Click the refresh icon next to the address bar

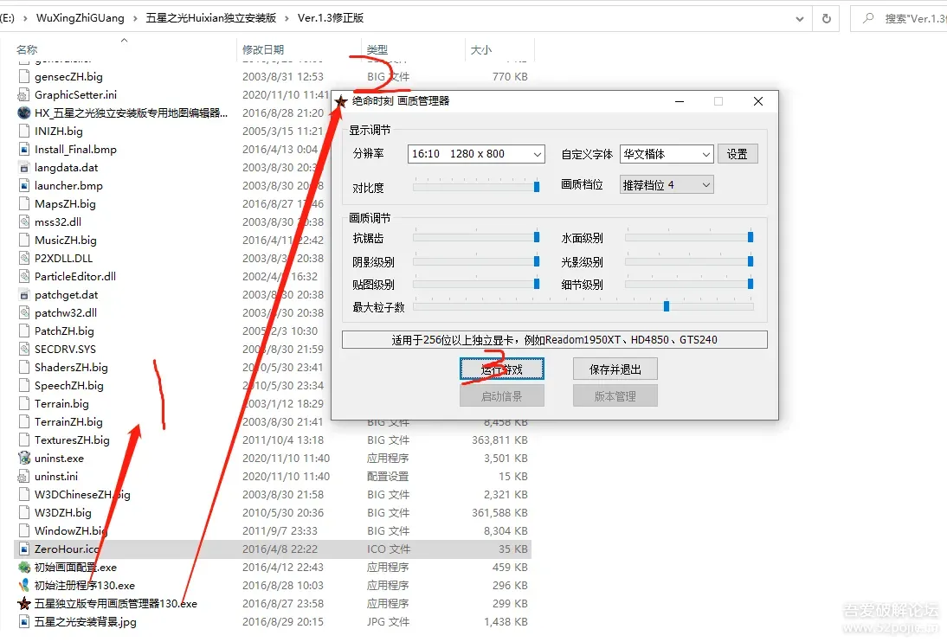click(x=826, y=19)
